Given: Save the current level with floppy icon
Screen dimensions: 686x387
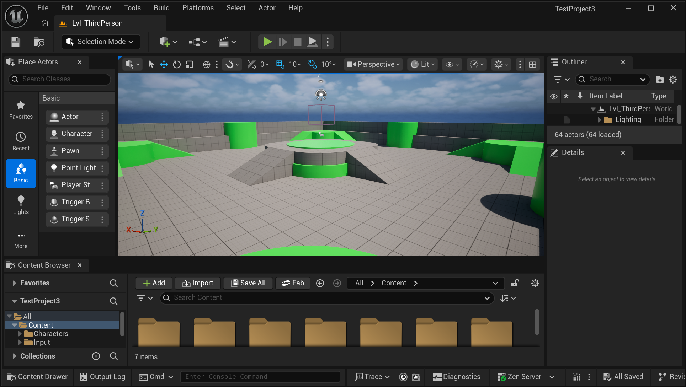Looking at the screenshot, I should click(15, 42).
